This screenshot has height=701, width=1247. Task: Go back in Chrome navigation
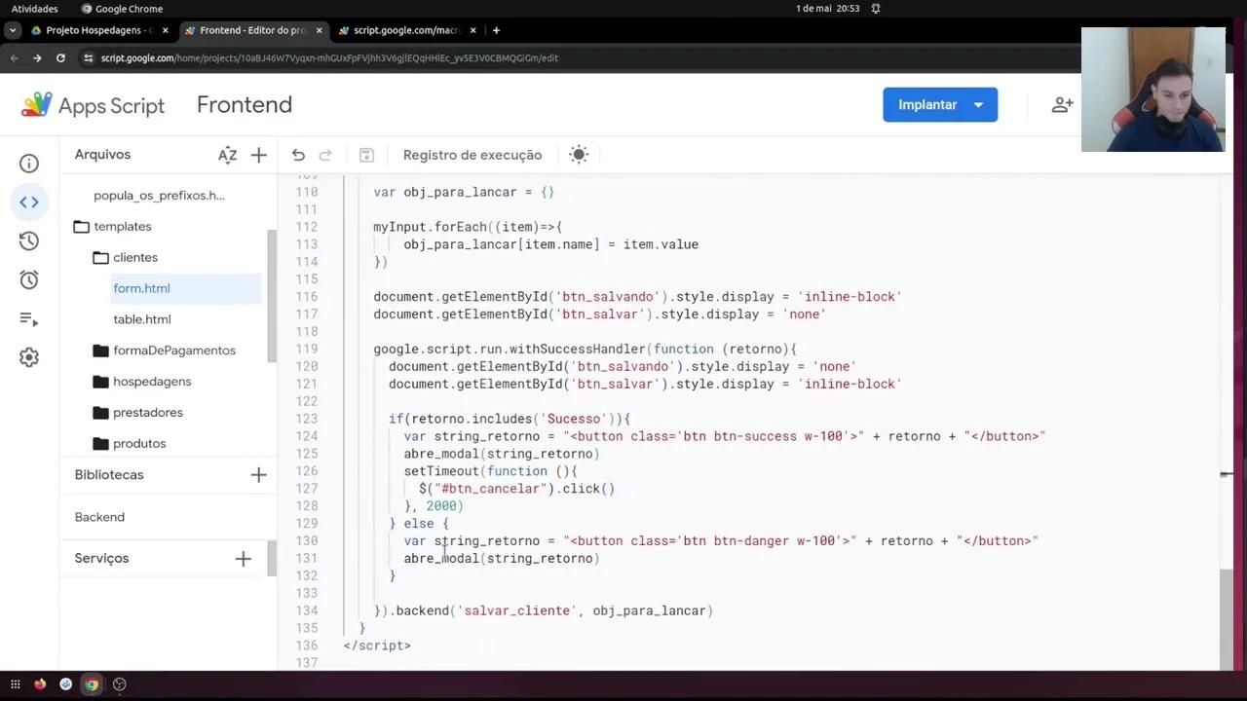click(14, 58)
